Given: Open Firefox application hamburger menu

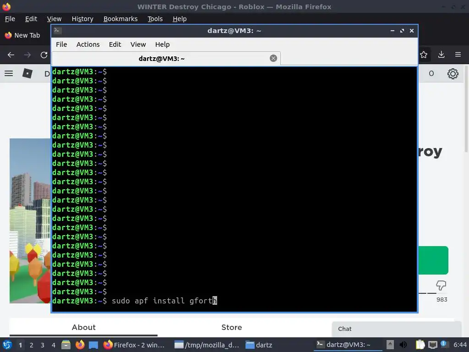Looking at the screenshot, I should [458, 55].
